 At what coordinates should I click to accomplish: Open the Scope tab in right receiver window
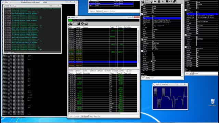pos(196,73)
